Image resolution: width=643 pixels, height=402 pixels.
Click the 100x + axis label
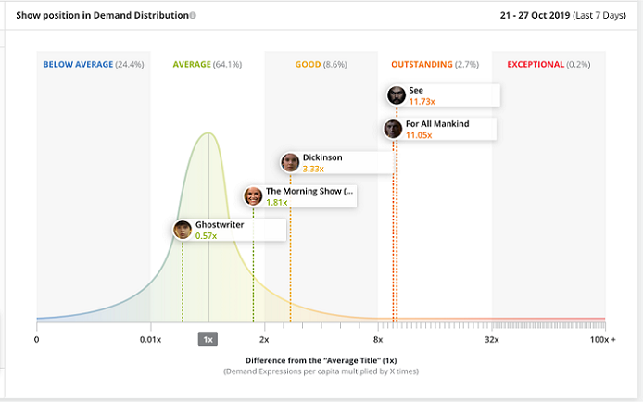click(x=602, y=340)
